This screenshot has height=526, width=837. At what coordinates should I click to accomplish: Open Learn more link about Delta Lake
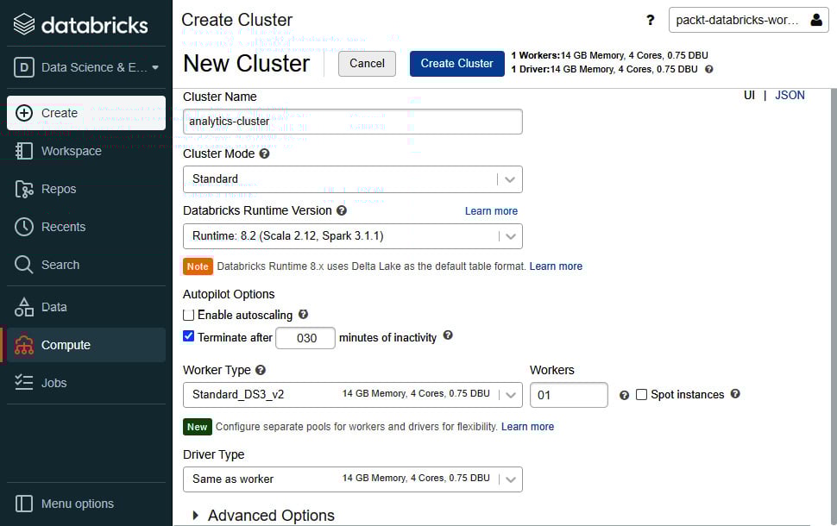click(x=556, y=266)
